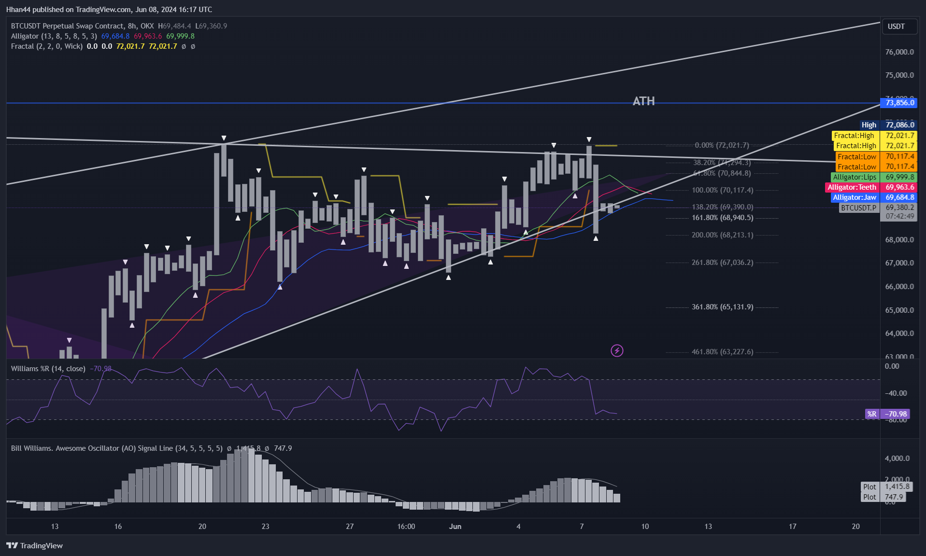This screenshot has width=926, height=556.
Task: Click the 23 date label on time axis
Action: [265, 527]
